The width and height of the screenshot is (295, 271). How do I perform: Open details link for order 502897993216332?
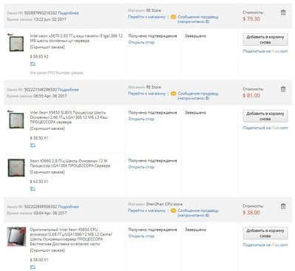[x=69, y=13]
